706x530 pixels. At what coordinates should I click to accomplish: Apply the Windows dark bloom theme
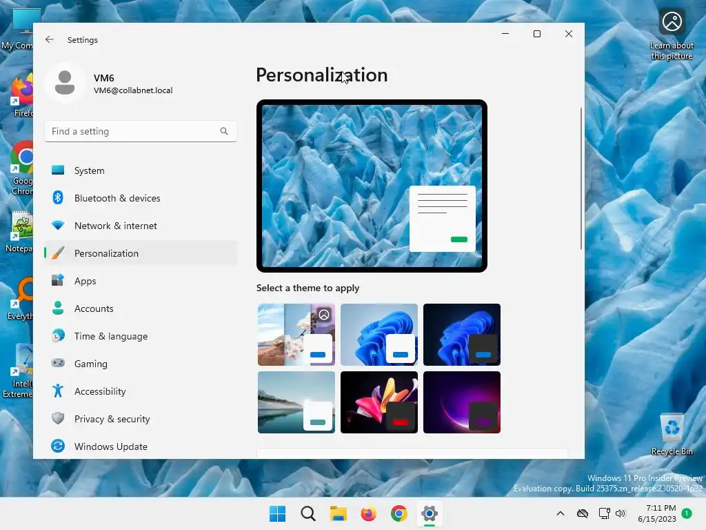(x=461, y=335)
